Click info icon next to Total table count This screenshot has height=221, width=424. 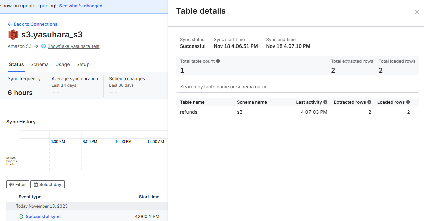coord(218,61)
